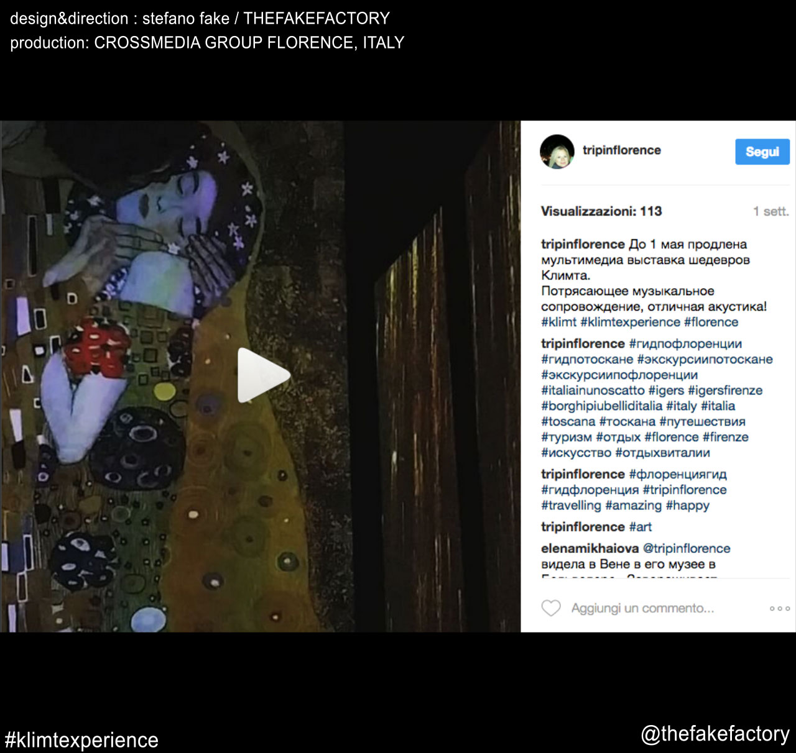The width and height of the screenshot is (796, 753).
Task: Open the #borghipiubelliditalia hashtag
Action: [x=601, y=406]
